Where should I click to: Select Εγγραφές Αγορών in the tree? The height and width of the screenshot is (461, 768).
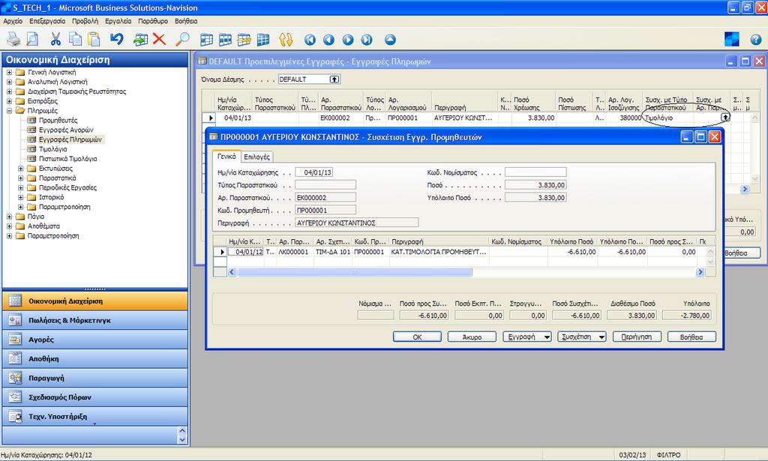tap(66, 130)
